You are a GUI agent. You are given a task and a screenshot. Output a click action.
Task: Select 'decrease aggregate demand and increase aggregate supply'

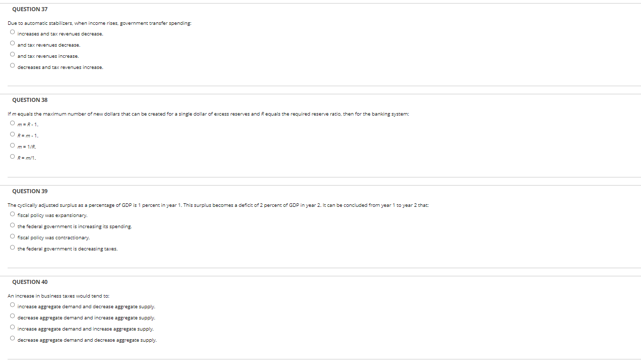coord(12,316)
